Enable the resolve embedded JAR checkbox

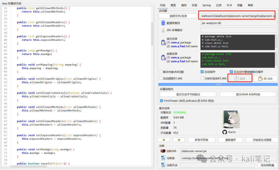160,72
